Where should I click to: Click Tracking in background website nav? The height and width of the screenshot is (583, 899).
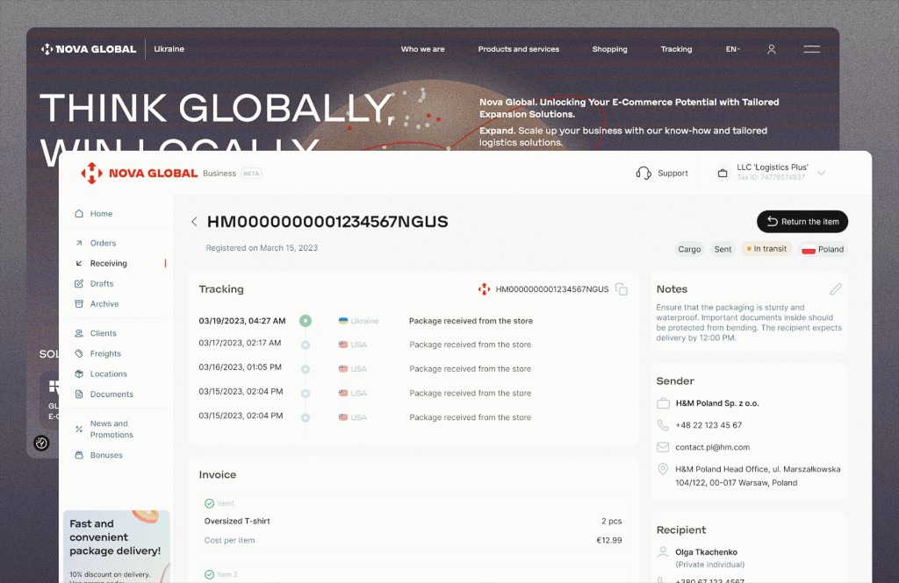tap(676, 49)
